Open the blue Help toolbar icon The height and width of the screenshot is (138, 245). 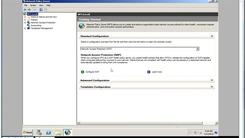pos(41,10)
